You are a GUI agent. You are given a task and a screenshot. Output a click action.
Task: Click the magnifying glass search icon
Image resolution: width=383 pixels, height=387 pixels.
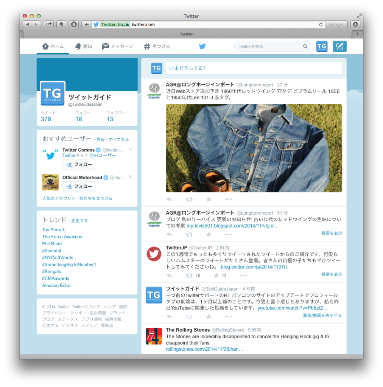[305, 46]
